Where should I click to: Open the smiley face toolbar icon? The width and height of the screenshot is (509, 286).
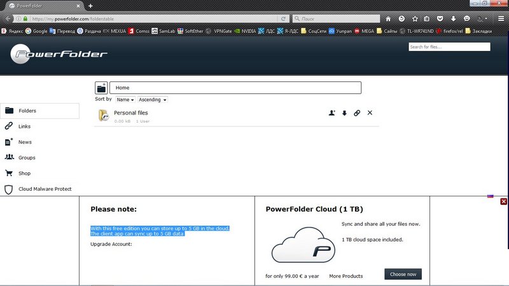(467, 19)
